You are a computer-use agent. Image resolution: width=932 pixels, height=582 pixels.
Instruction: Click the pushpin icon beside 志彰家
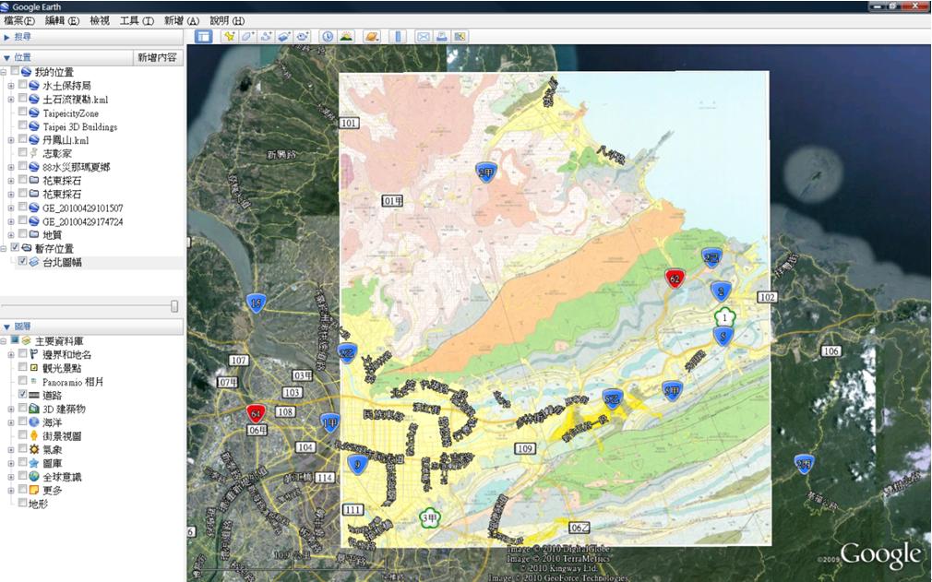(34, 153)
